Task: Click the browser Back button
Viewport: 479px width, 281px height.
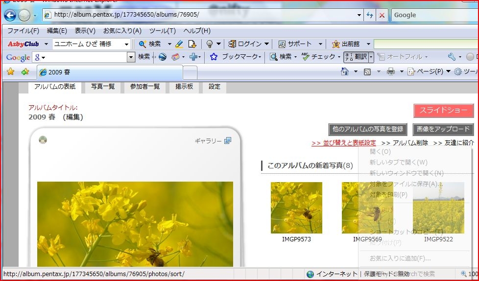Action: 10,15
